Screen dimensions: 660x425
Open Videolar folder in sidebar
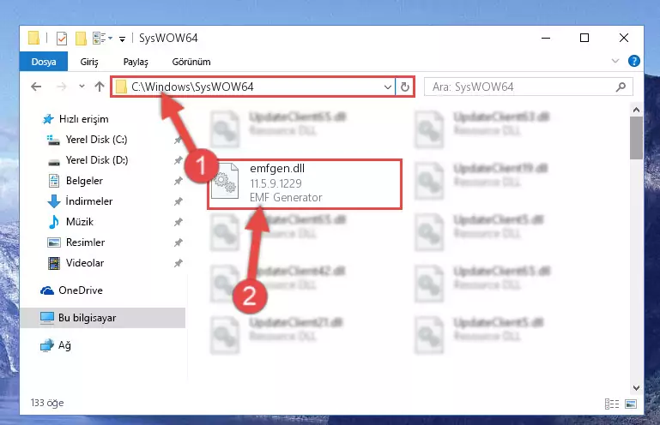point(76,263)
